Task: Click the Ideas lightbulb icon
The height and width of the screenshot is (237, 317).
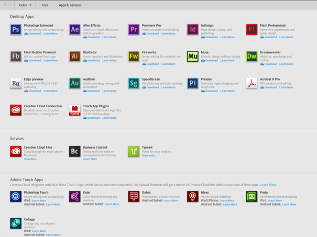Action: click(193, 196)
